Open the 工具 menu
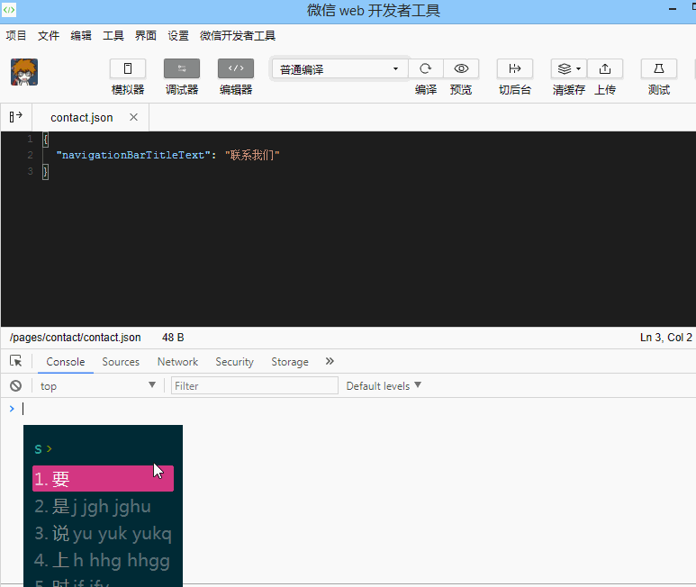The image size is (696, 587). (113, 35)
